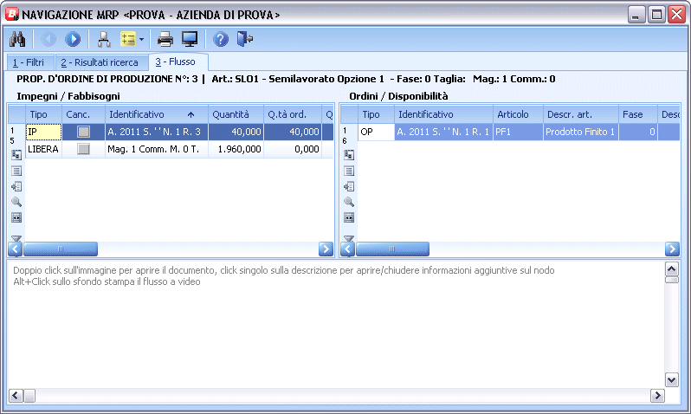Open help with the blue question mark

(220, 39)
